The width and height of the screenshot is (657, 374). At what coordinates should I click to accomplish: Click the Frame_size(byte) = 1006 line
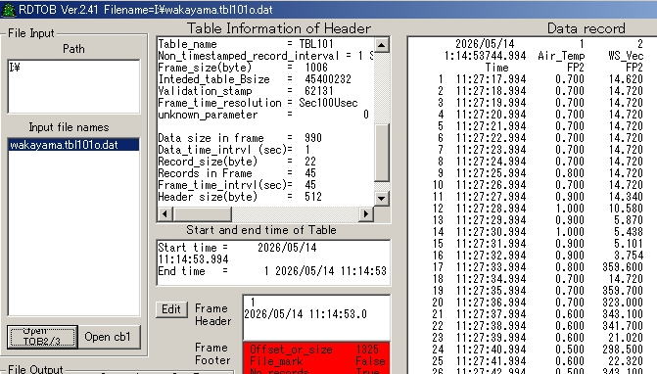tap(243, 68)
